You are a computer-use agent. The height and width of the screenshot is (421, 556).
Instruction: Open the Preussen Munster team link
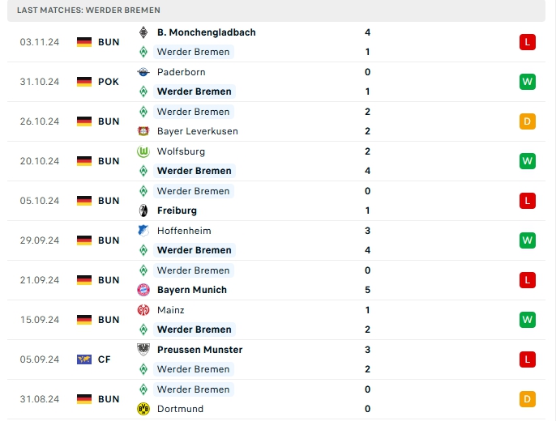(199, 350)
